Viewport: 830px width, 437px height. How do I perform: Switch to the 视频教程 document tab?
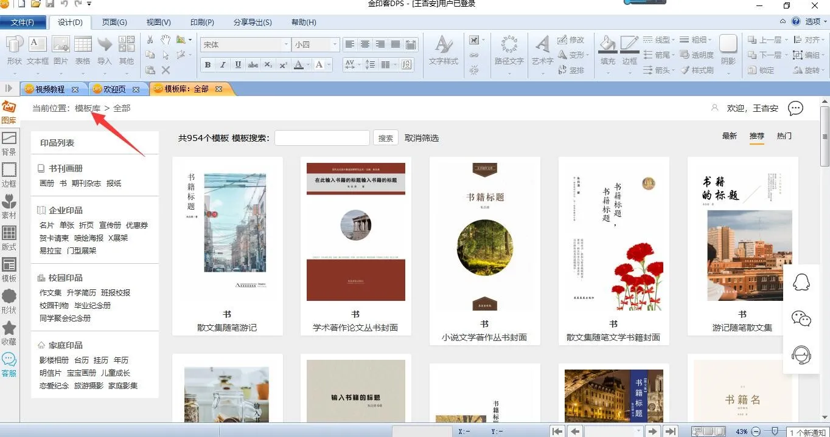pyautogui.click(x=50, y=89)
